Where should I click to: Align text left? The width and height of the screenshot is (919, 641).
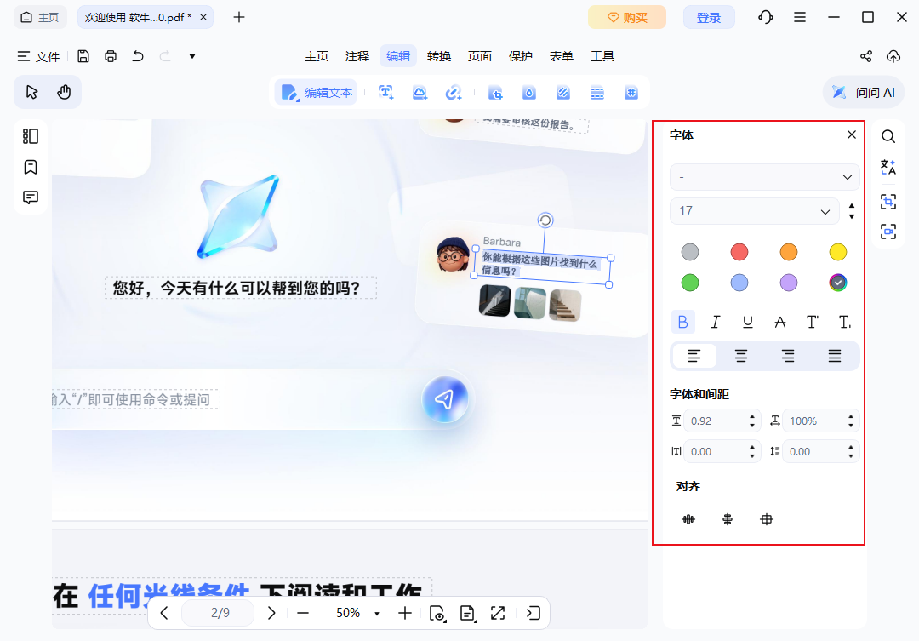[694, 356]
